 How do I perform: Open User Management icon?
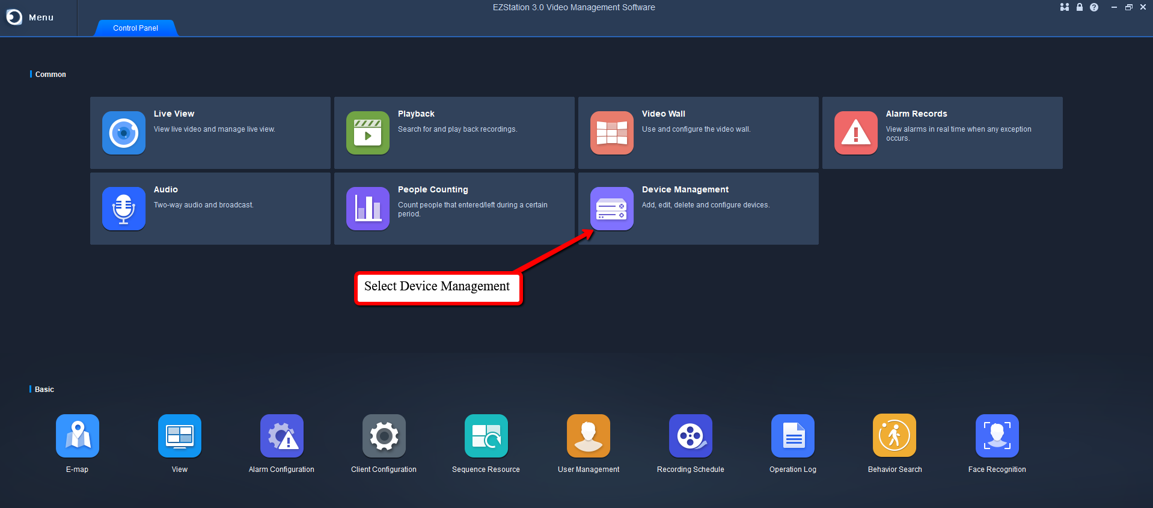coord(589,436)
